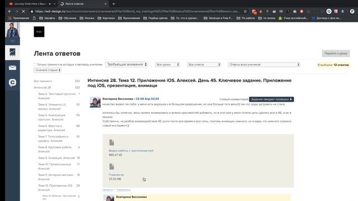
Task: Open the Иконки bookmarks folder
Action: click(x=87, y=18)
